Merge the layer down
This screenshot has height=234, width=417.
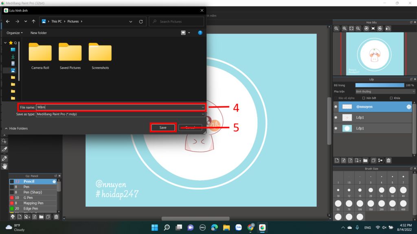(380, 160)
